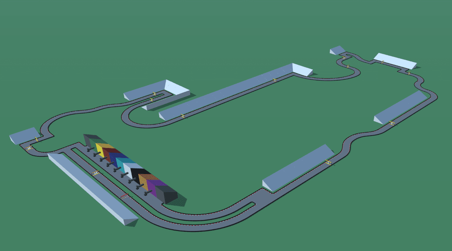
Task: Select the checkpoint marker beside the lower-right grandstand
Action: (329, 162)
